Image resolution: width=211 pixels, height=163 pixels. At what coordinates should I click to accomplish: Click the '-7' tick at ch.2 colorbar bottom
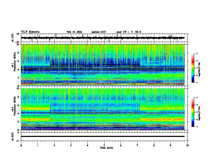pyautogui.click(x=196, y=127)
